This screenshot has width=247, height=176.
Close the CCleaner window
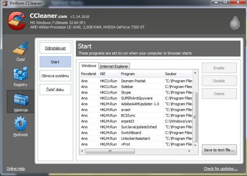pyautogui.click(x=238, y=2)
